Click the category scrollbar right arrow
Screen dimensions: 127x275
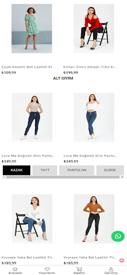122,177
